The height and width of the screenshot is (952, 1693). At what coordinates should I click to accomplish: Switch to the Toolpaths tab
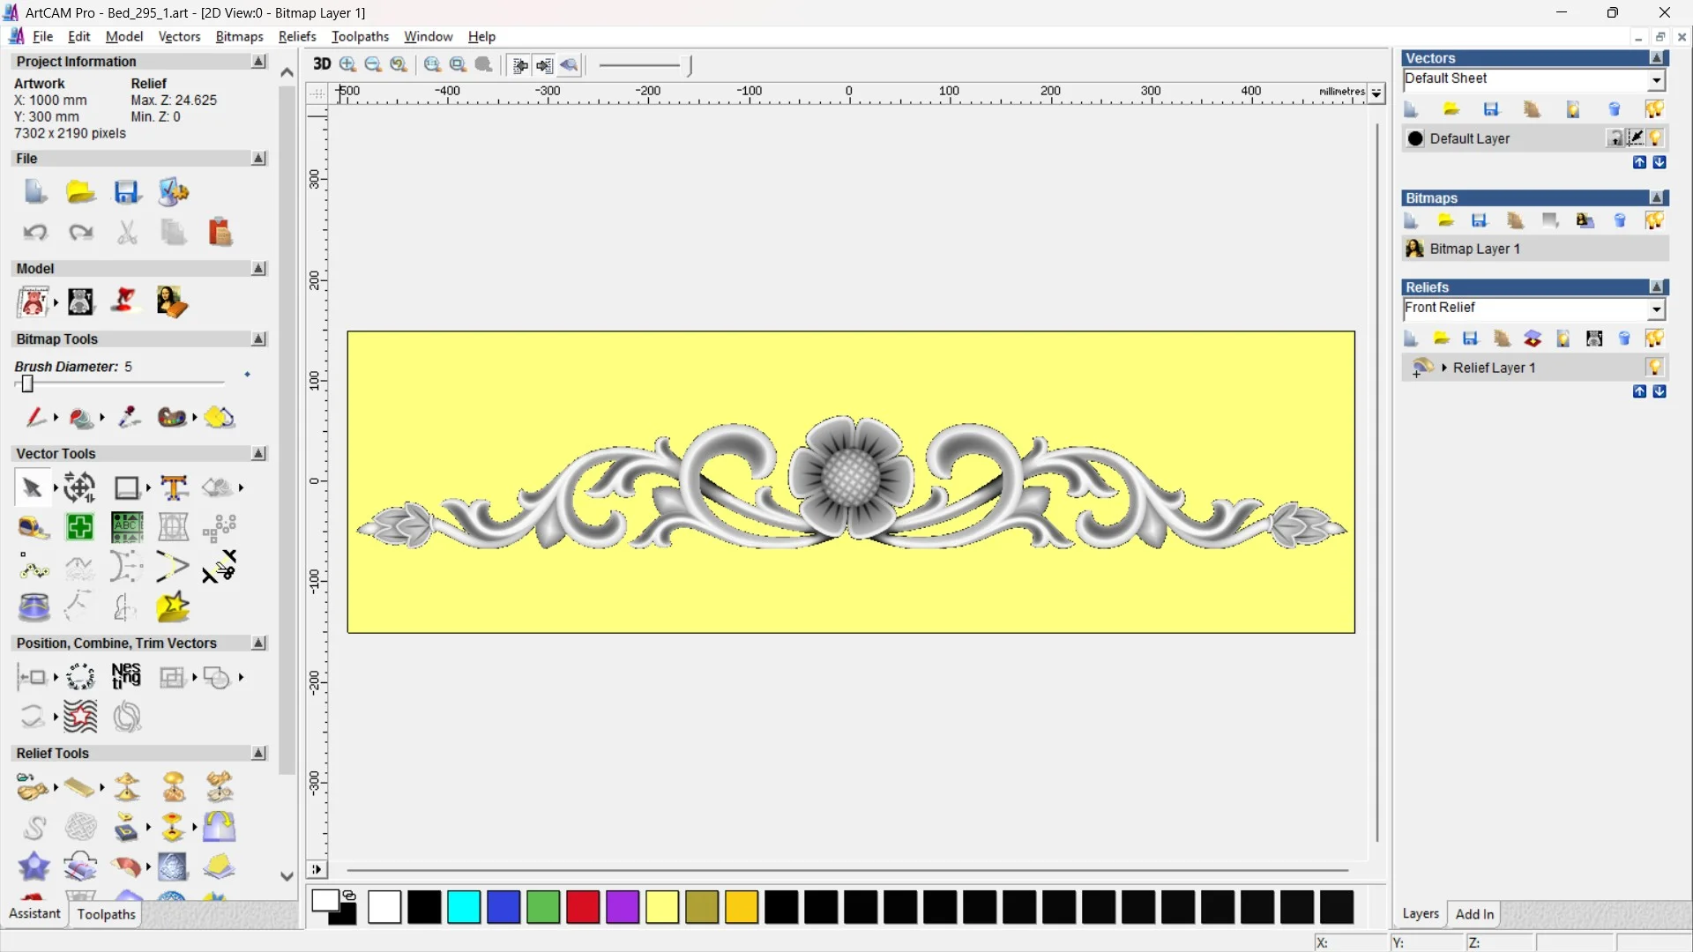(x=106, y=914)
